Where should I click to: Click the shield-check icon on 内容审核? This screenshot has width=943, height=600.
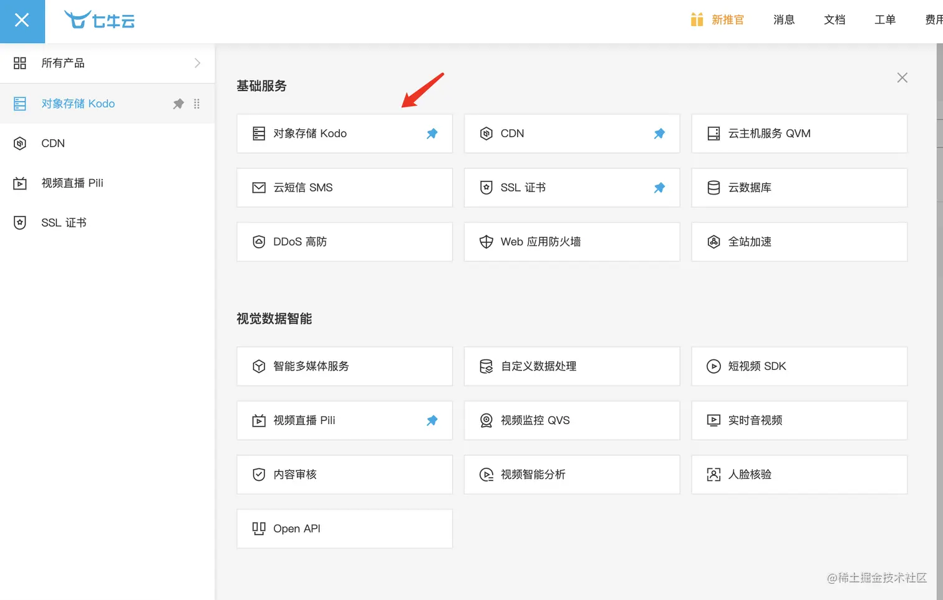click(x=259, y=475)
